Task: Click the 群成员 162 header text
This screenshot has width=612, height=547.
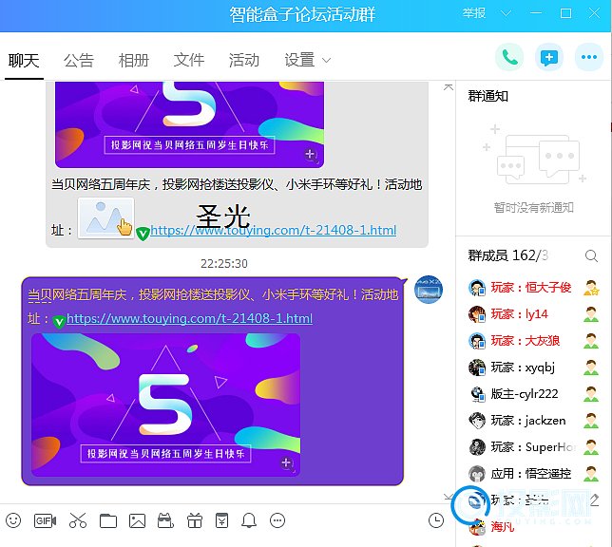Action: [507, 255]
